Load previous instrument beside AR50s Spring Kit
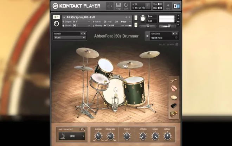 point(126,17)
